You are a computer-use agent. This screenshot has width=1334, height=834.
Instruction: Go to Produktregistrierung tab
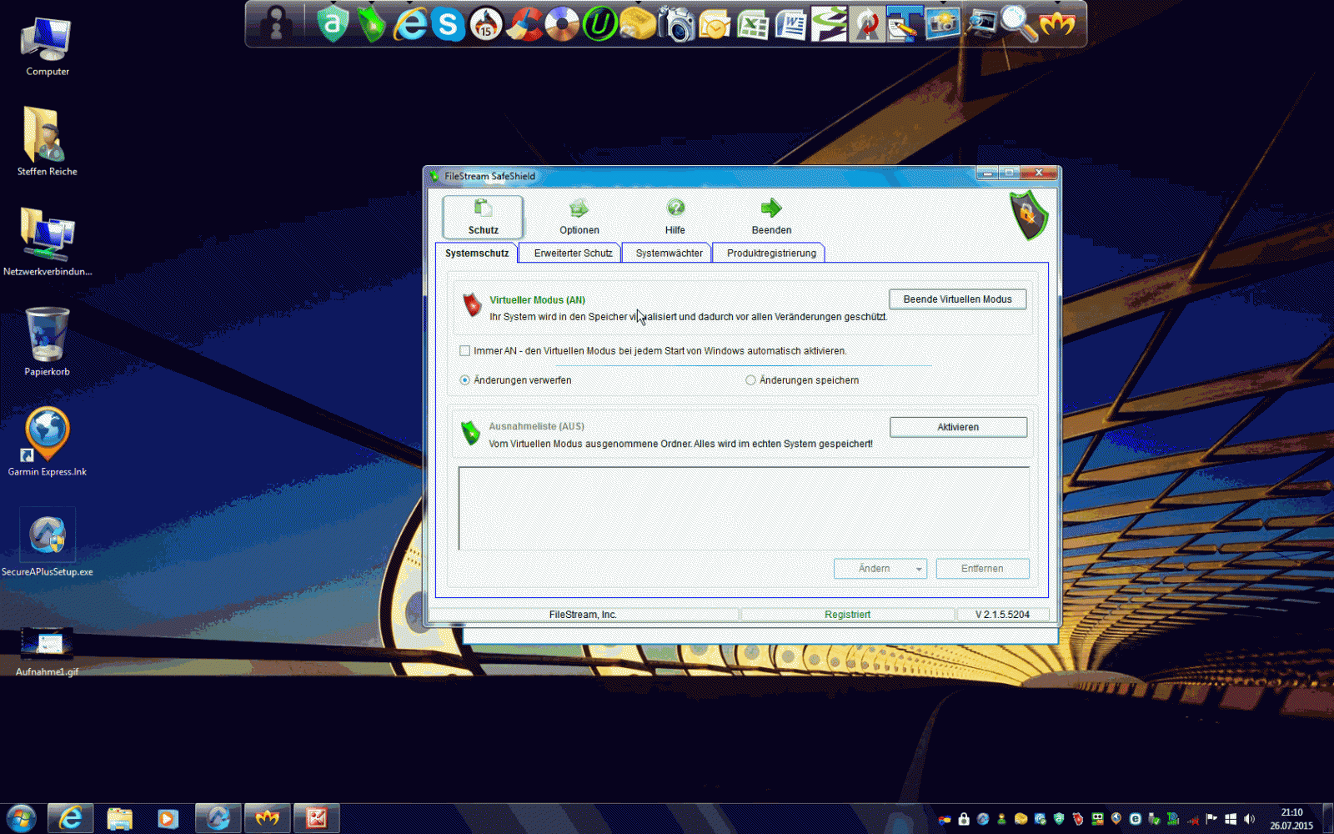(x=771, y=254)
